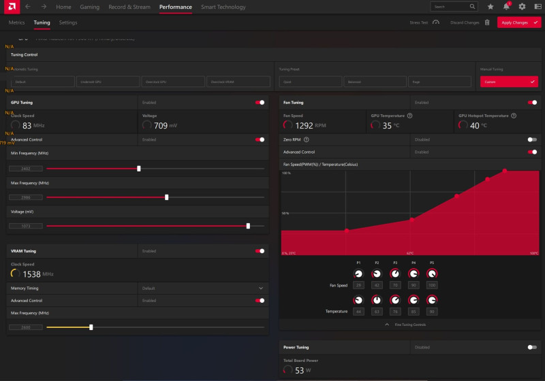Open Record & Stream tab
Viewport: 545px width, 381px height.
point(129,7)
